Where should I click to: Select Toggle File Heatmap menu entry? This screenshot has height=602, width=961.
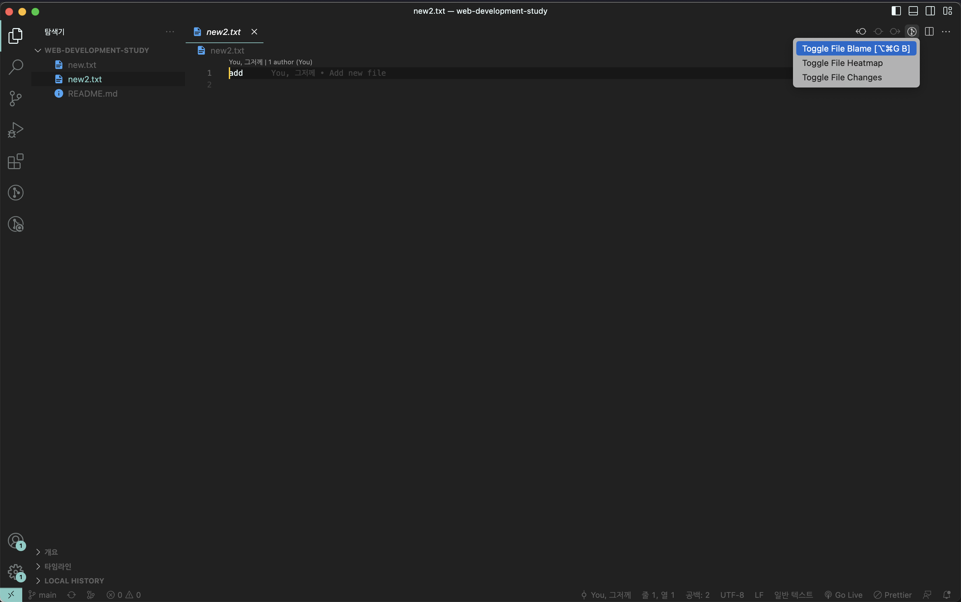(842, 63)
